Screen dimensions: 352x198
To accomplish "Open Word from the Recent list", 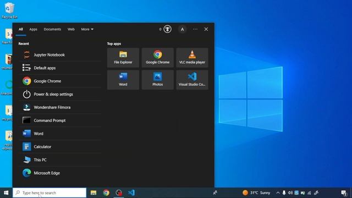I will 60,134.
